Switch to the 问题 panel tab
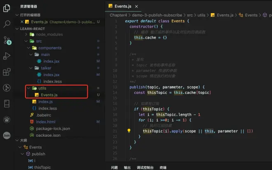The height and width of the screenshot is (170, 272). (x=114, y=168)
